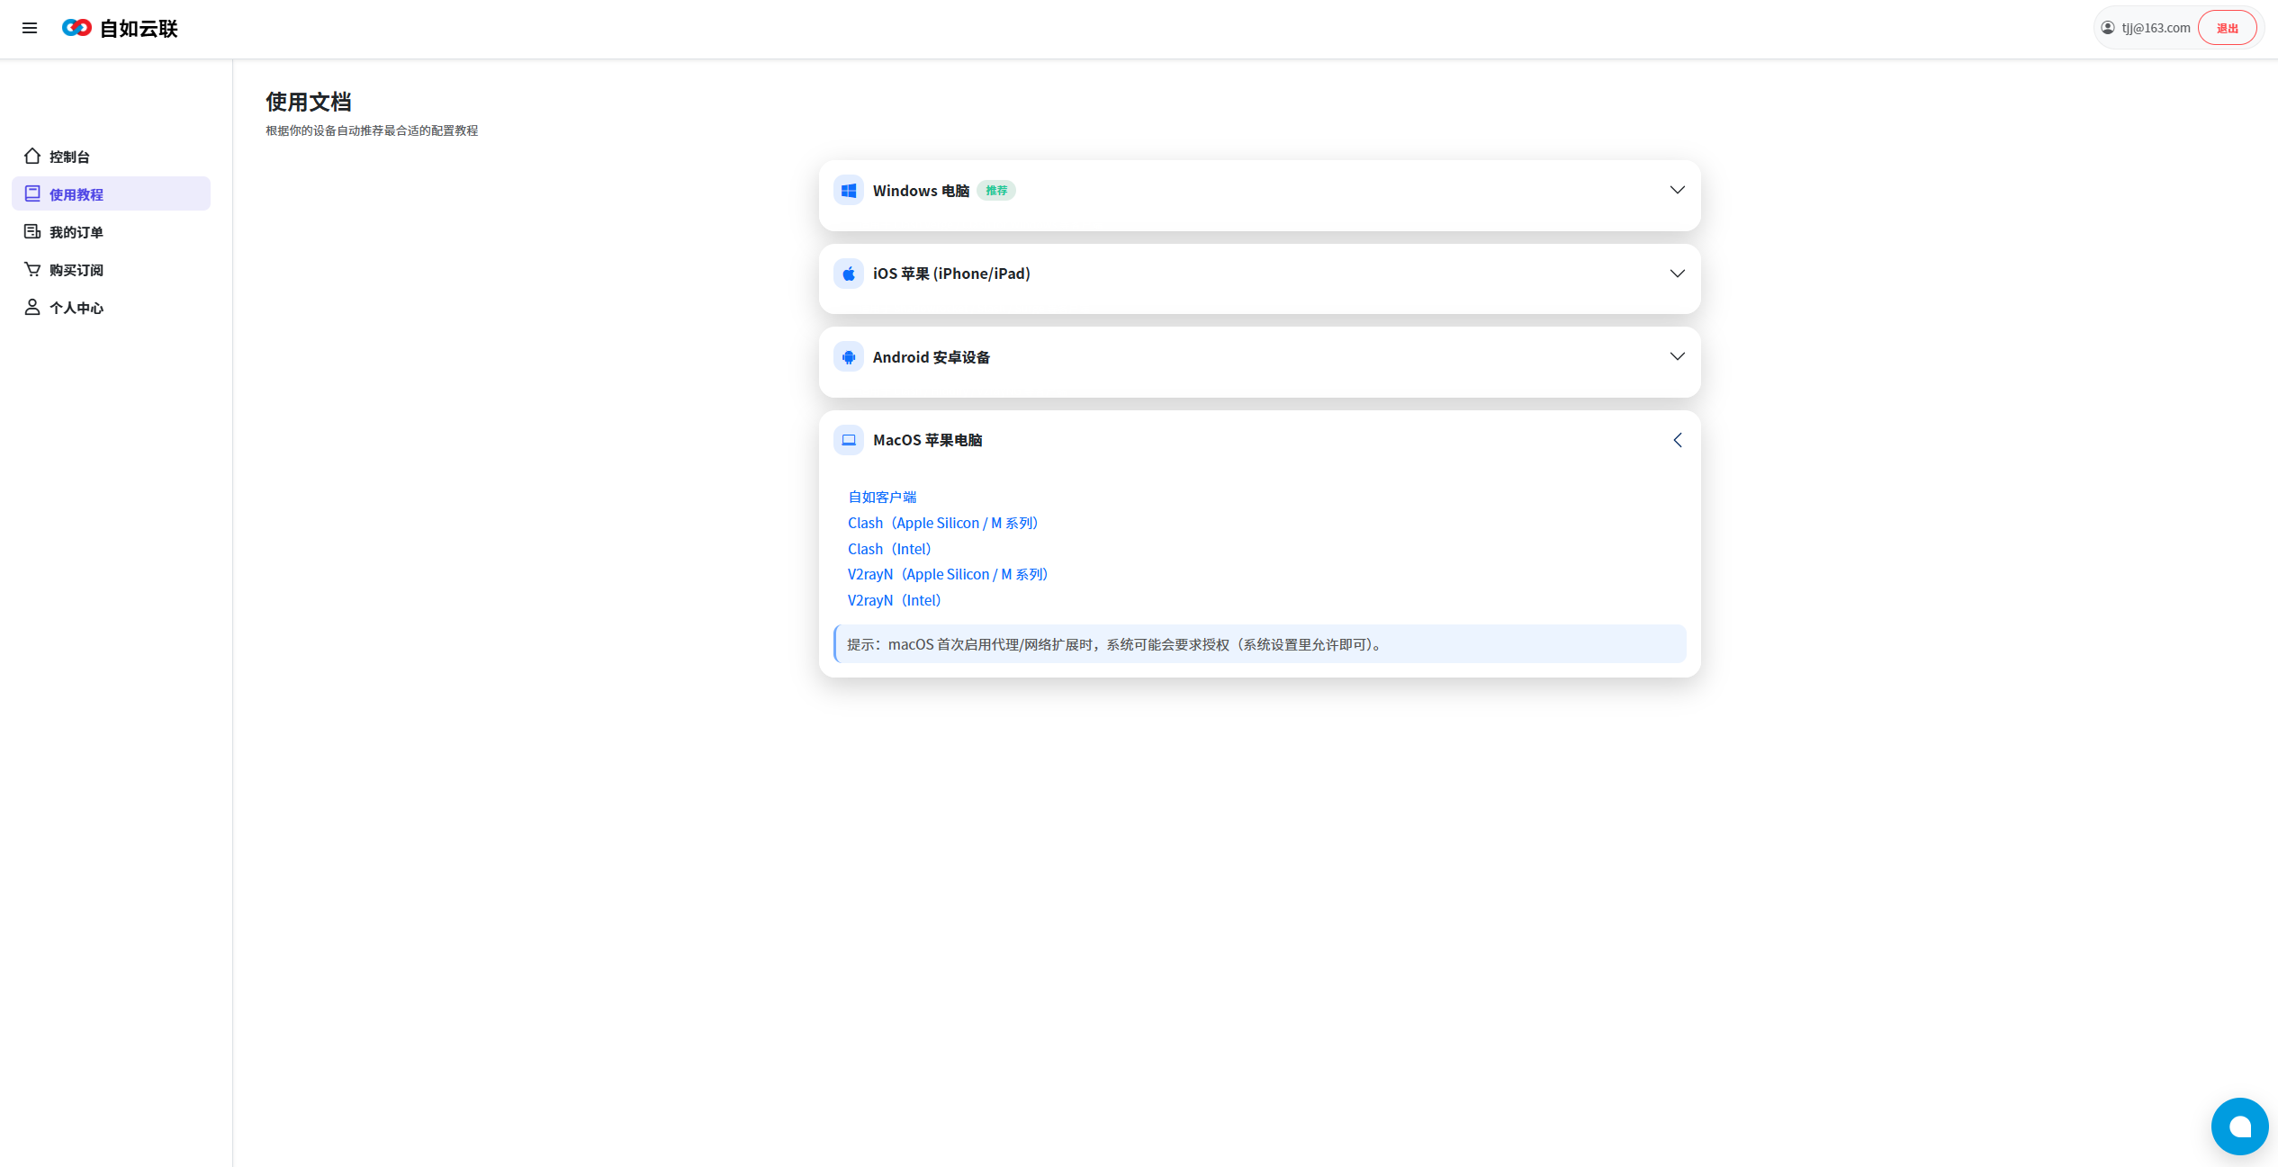Image resolution: width=2278 pixels, height=1167 pixels.
Task: Open 个人中心 in sidebar
Action: tap(76, 308)
